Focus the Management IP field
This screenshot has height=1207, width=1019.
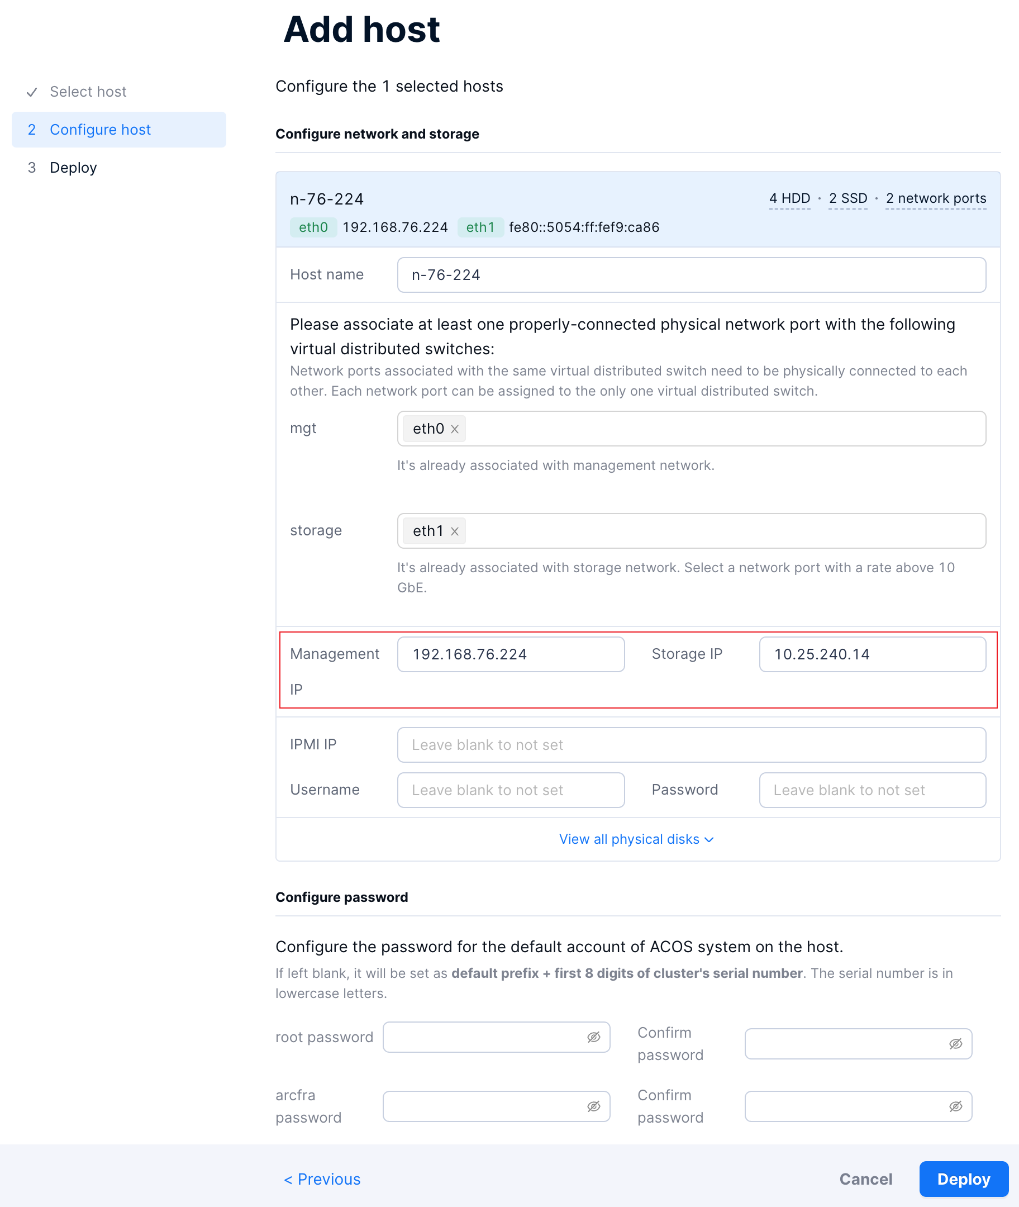click(511, 654)
